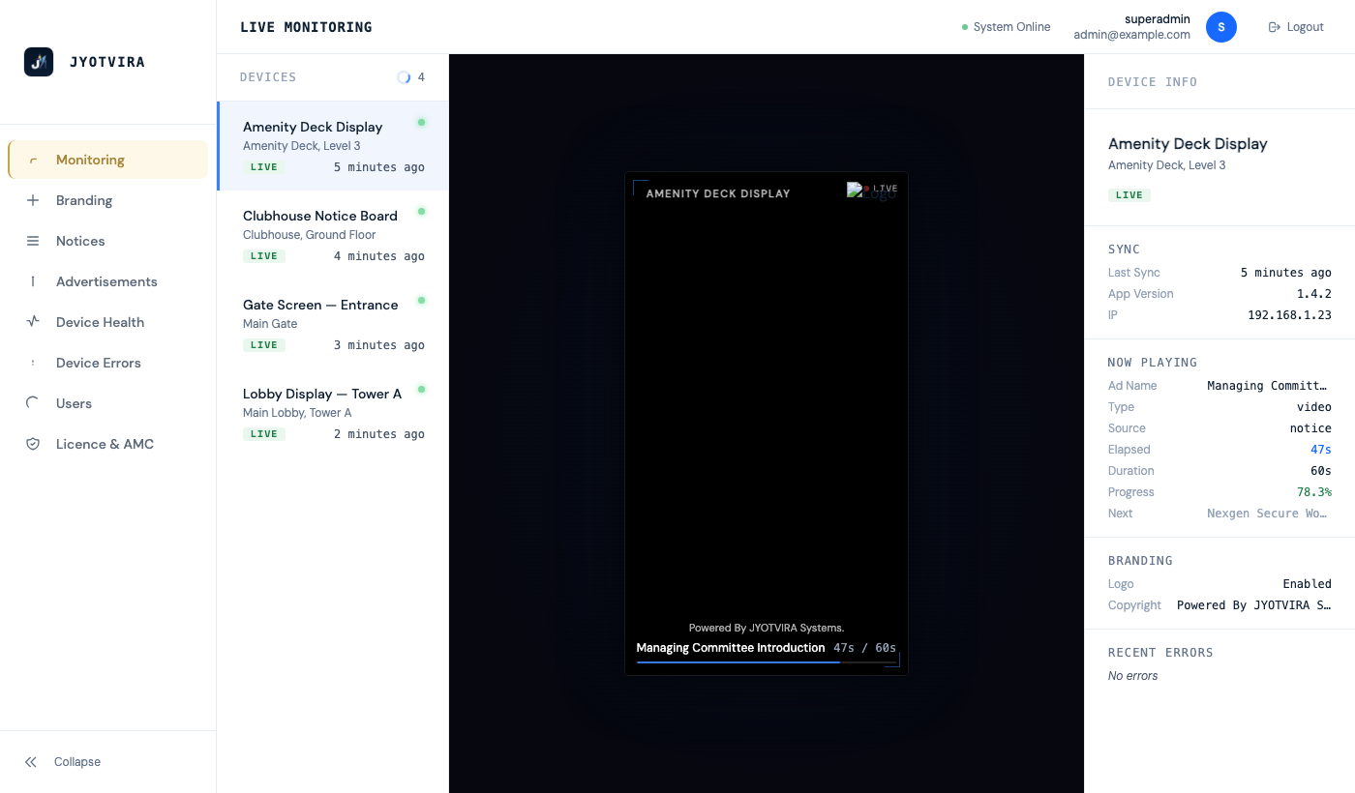Click the No errors text
The image size is (1355, 793).
click(x=1133, y=676)
